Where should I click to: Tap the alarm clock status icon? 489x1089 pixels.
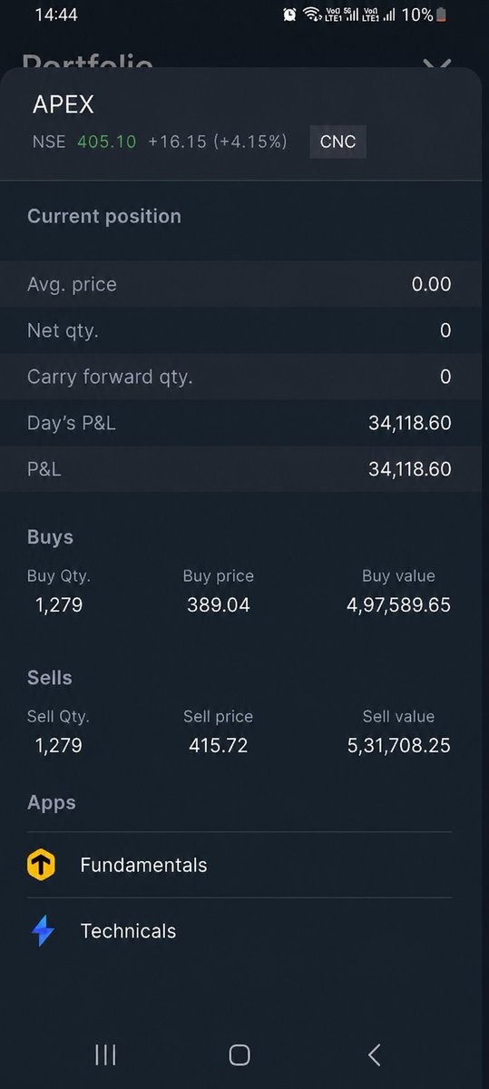[x=289, y=15]
